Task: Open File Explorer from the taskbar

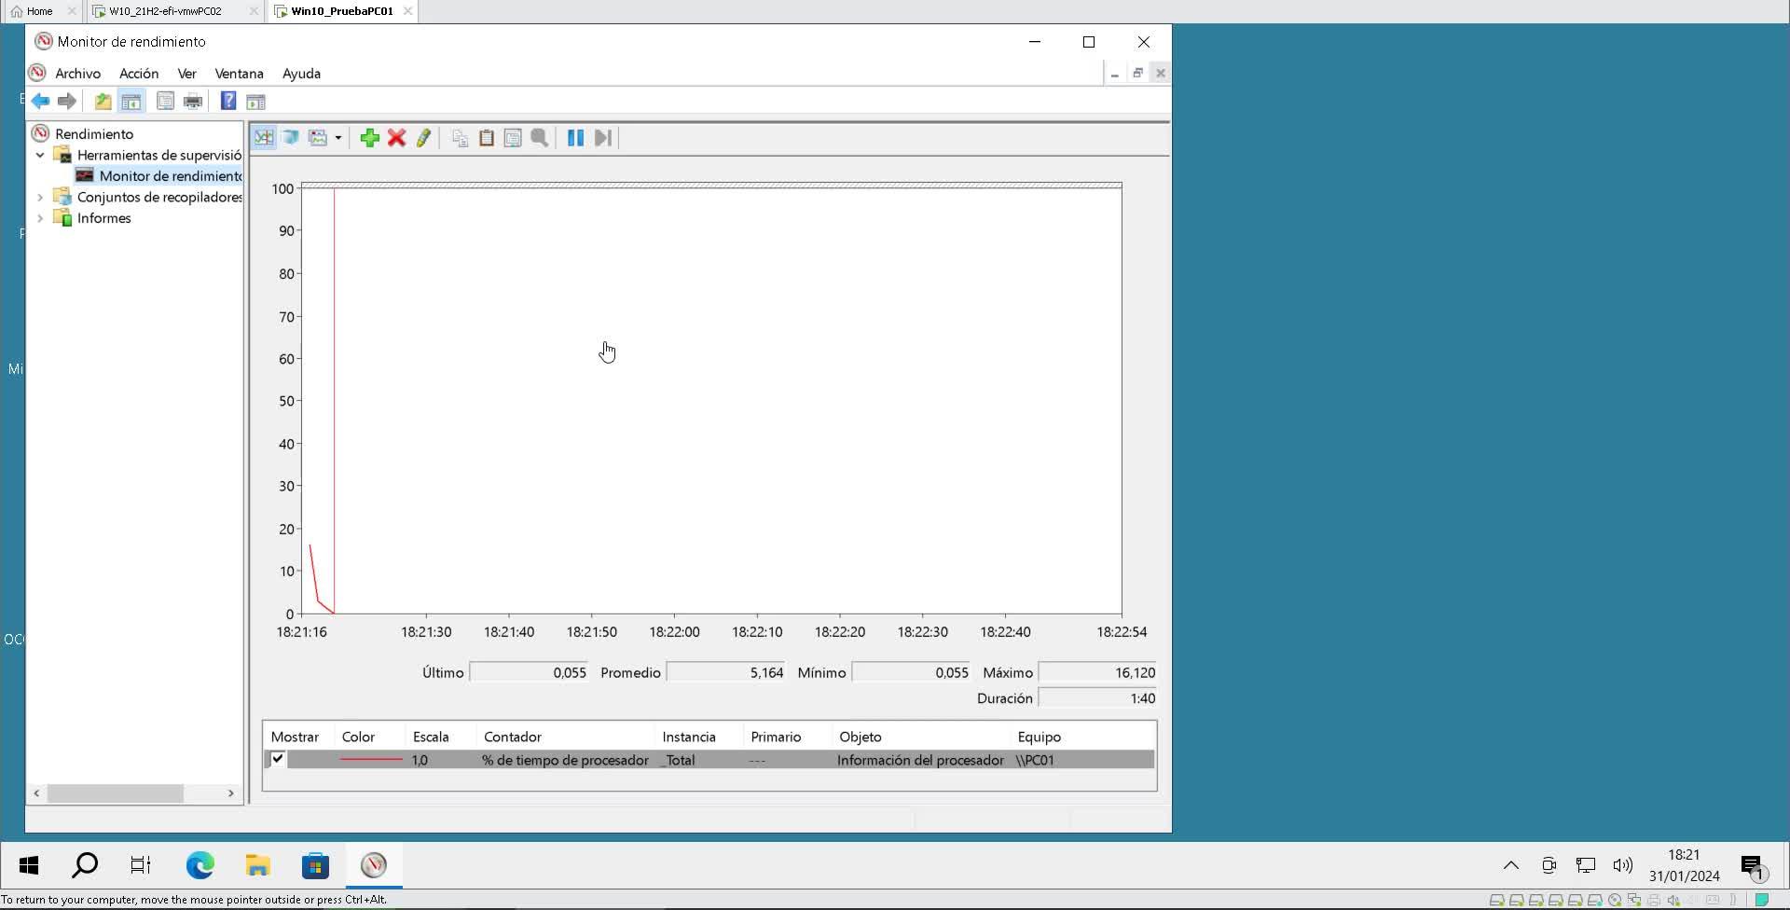Action: [257, 866]
